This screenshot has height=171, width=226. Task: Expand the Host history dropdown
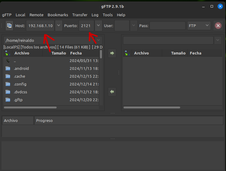59,26
